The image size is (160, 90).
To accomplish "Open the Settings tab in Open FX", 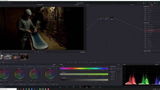I will (x=156, y=5).
